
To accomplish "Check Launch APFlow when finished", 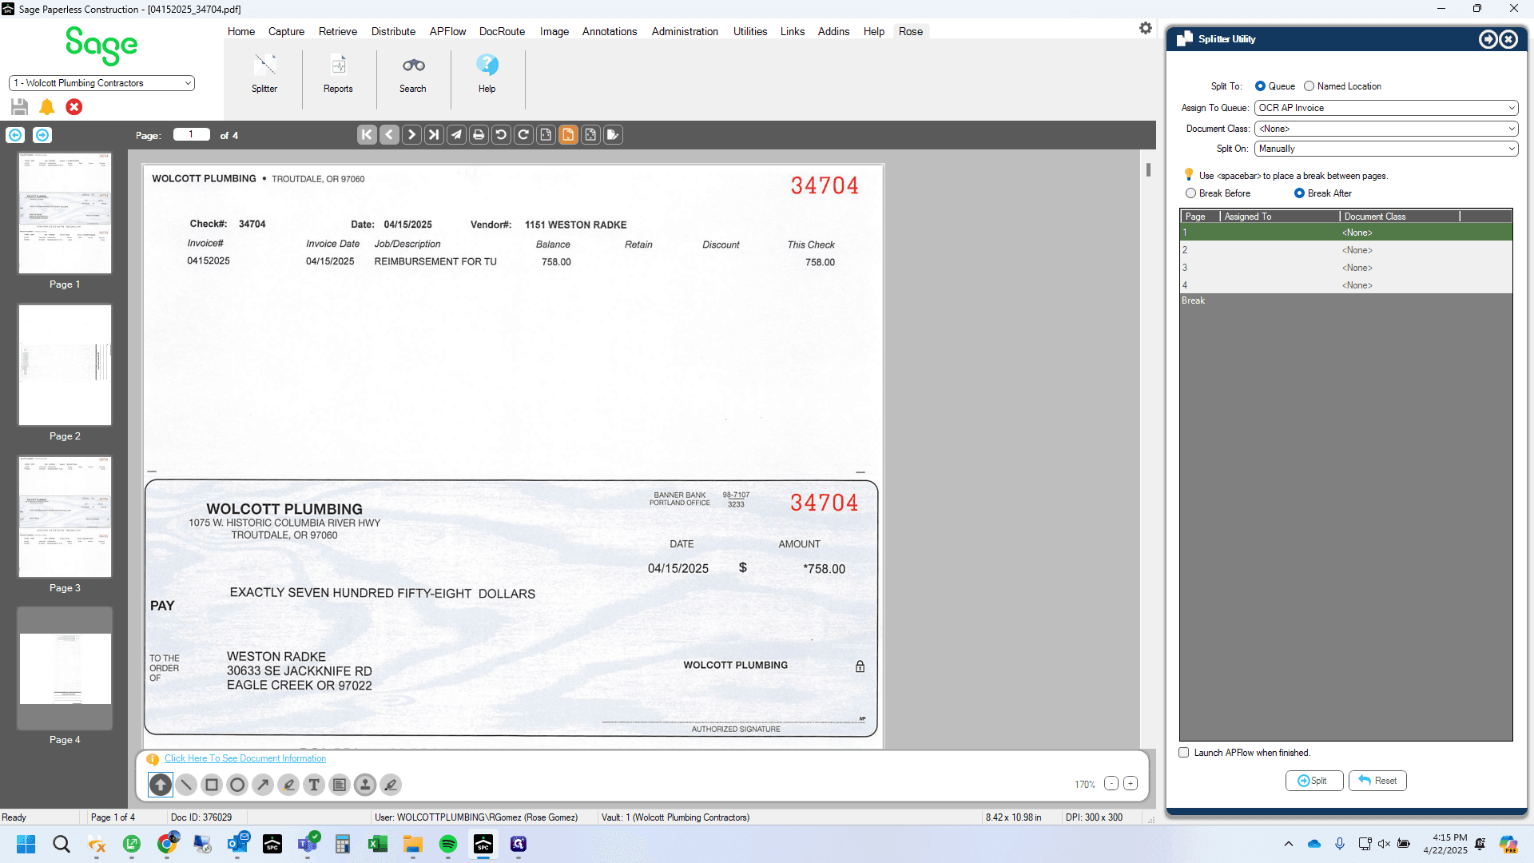I will click(1184, 753).
